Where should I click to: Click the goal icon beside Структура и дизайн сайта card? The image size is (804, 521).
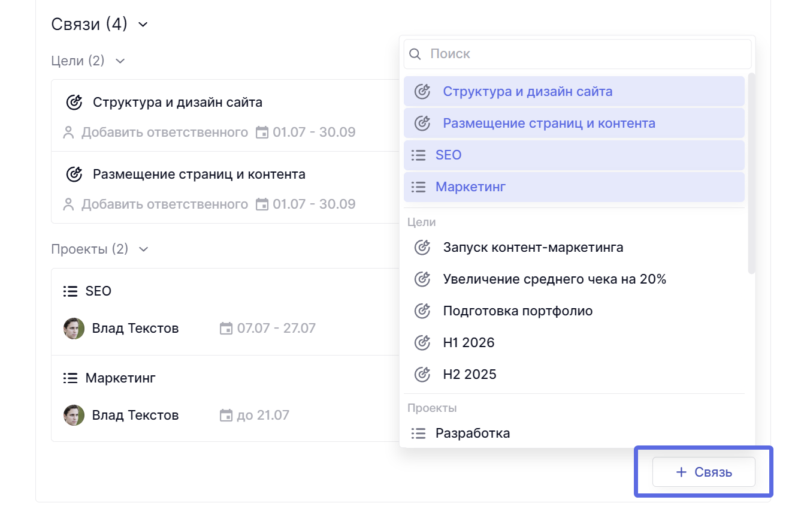[74, 103]
